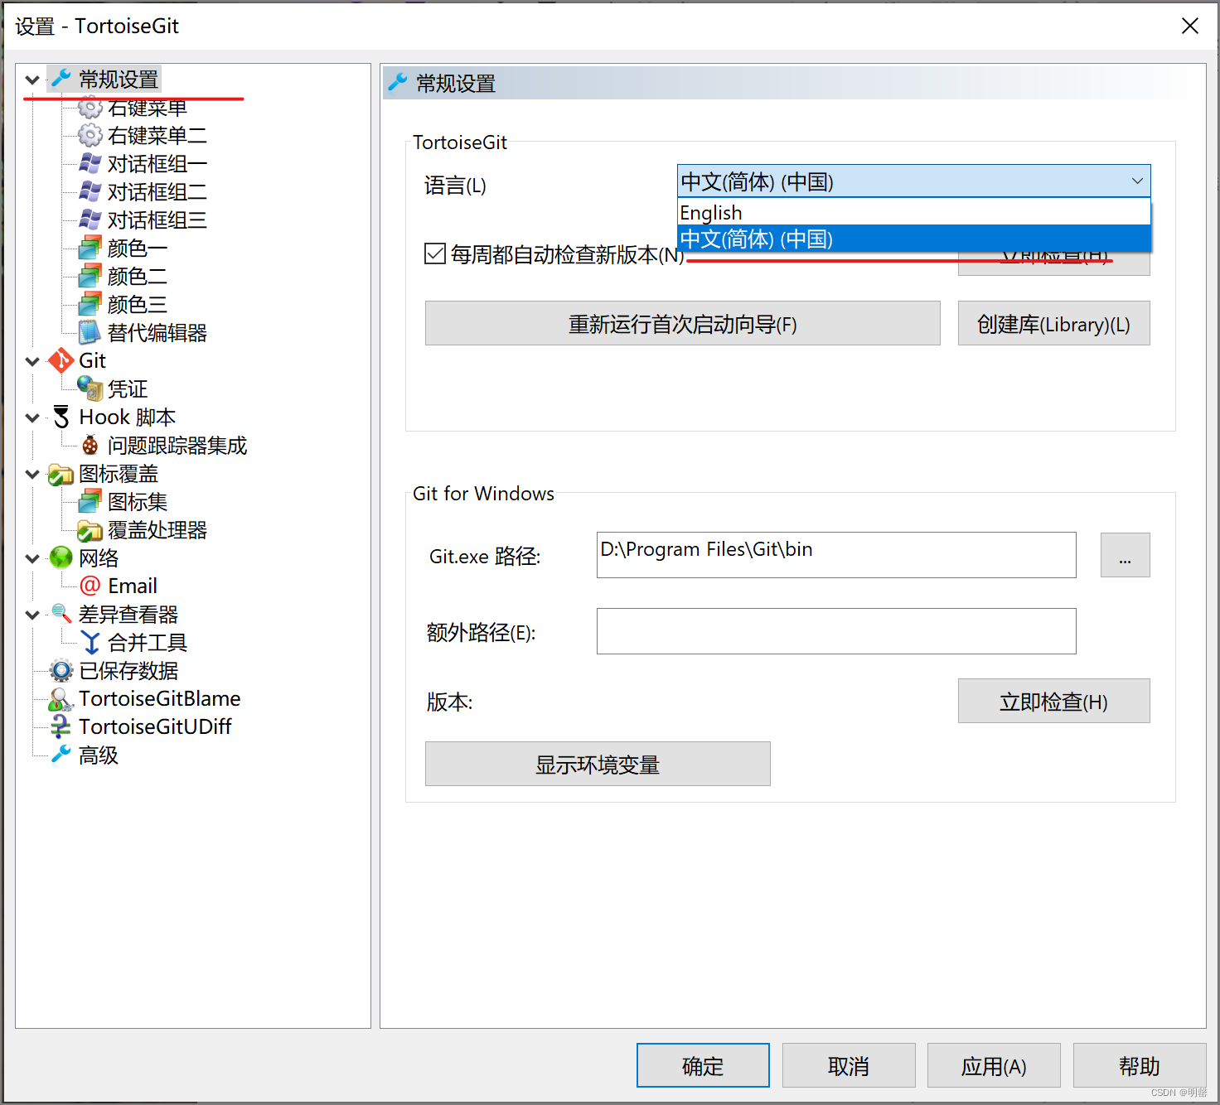
Task: Collapse the Git tree node
Action: pyautogui.click(x=32, y=361)
